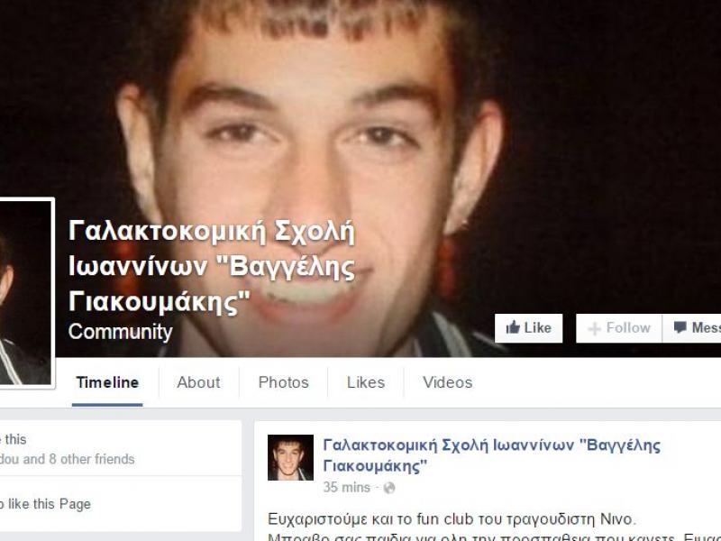Open the page profile picture

click(x=25, y=292)
